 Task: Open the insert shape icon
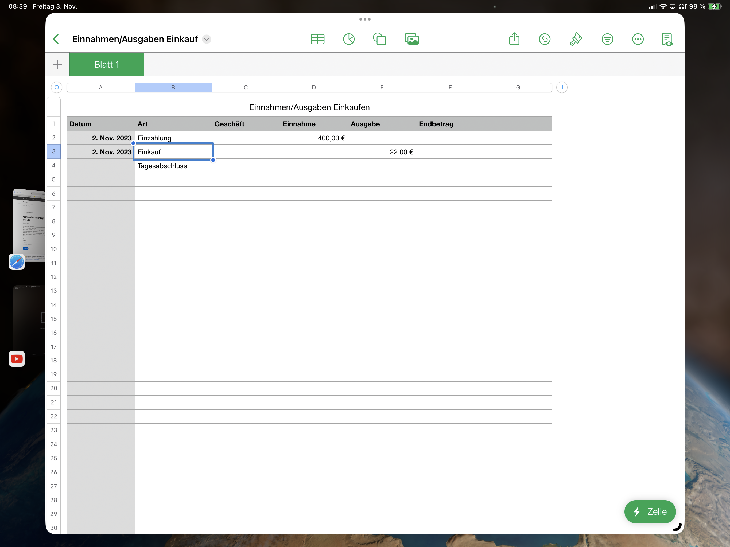coord(379,39)
